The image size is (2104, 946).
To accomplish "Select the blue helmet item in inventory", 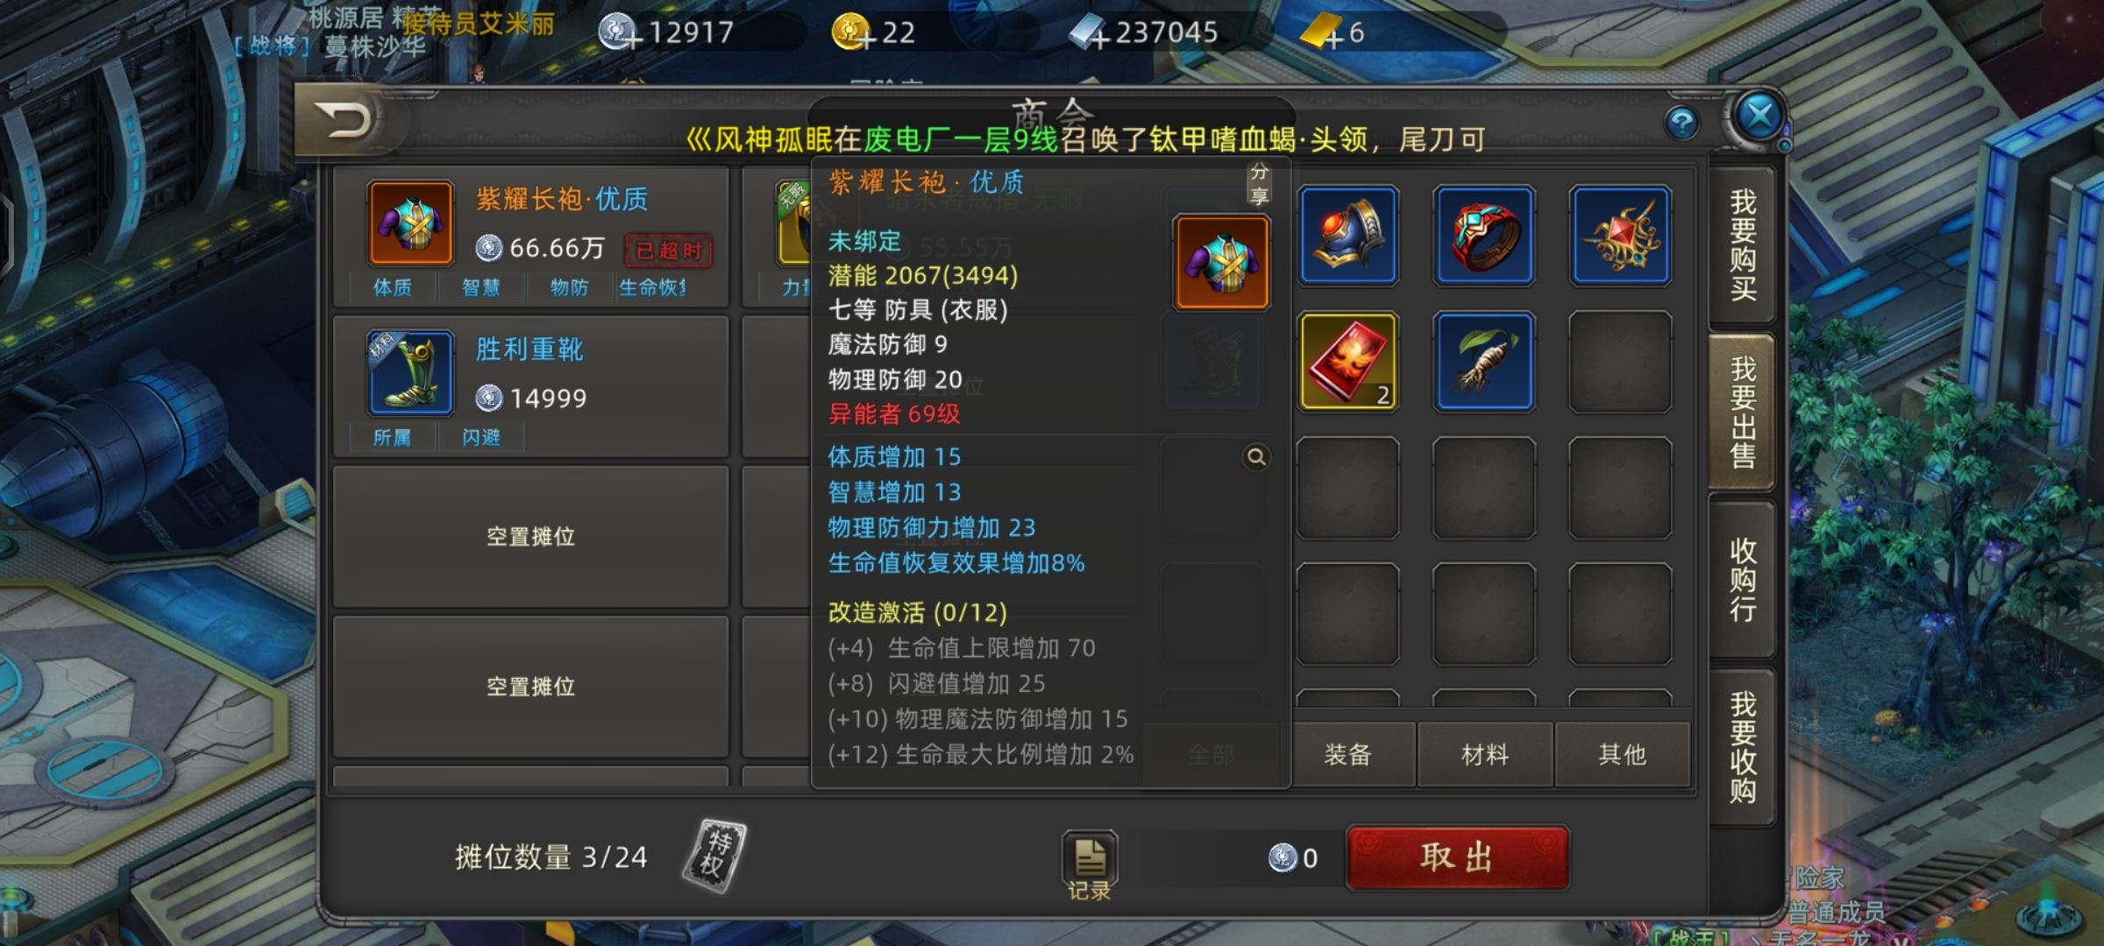I will click(x=1348, y=236).
